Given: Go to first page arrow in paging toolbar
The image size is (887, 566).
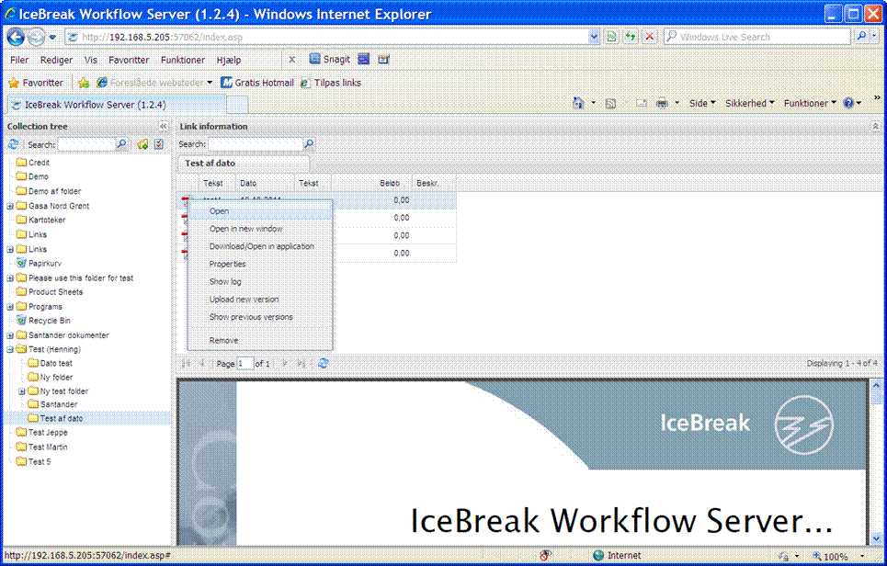Looking at the screenshot, I should pos(186,364).
